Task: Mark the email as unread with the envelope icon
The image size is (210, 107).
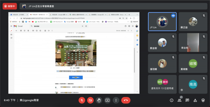Action: pos(33,31)
